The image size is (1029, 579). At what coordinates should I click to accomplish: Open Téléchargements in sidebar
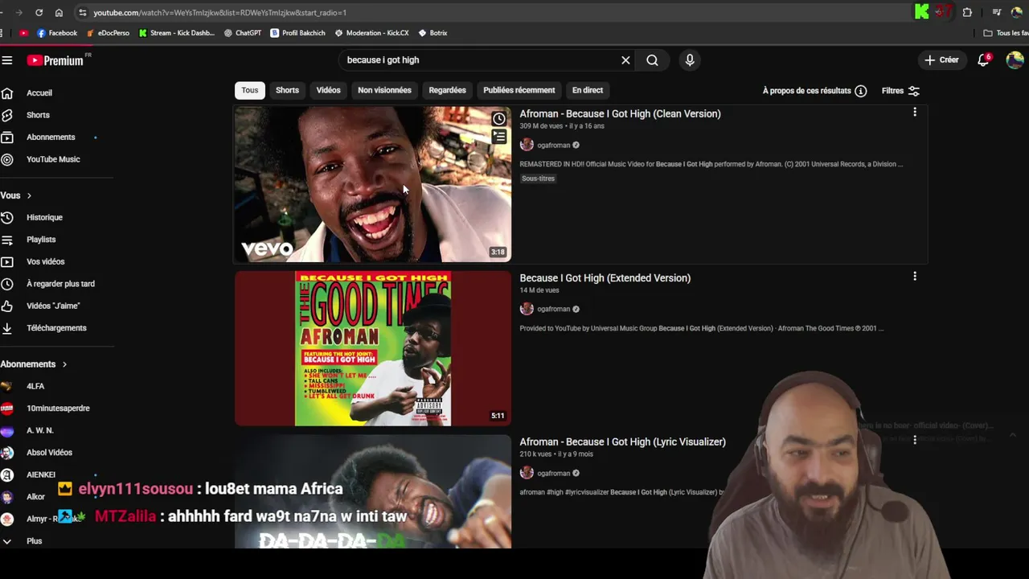56,328
